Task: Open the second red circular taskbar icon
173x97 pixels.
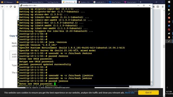Action: pyautogui.click(x=169, y=29)
